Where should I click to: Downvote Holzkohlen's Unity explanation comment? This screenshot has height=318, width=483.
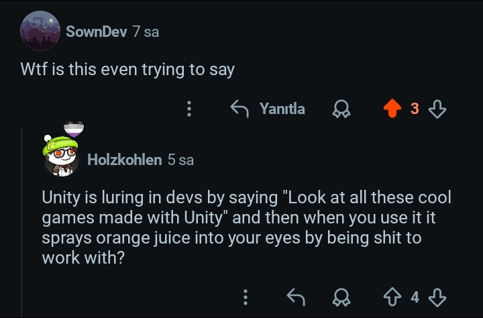[437, 297]
